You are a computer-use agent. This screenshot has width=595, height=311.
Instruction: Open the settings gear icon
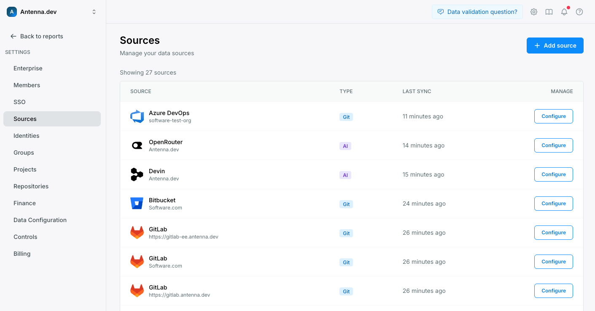tap(534, 12)
